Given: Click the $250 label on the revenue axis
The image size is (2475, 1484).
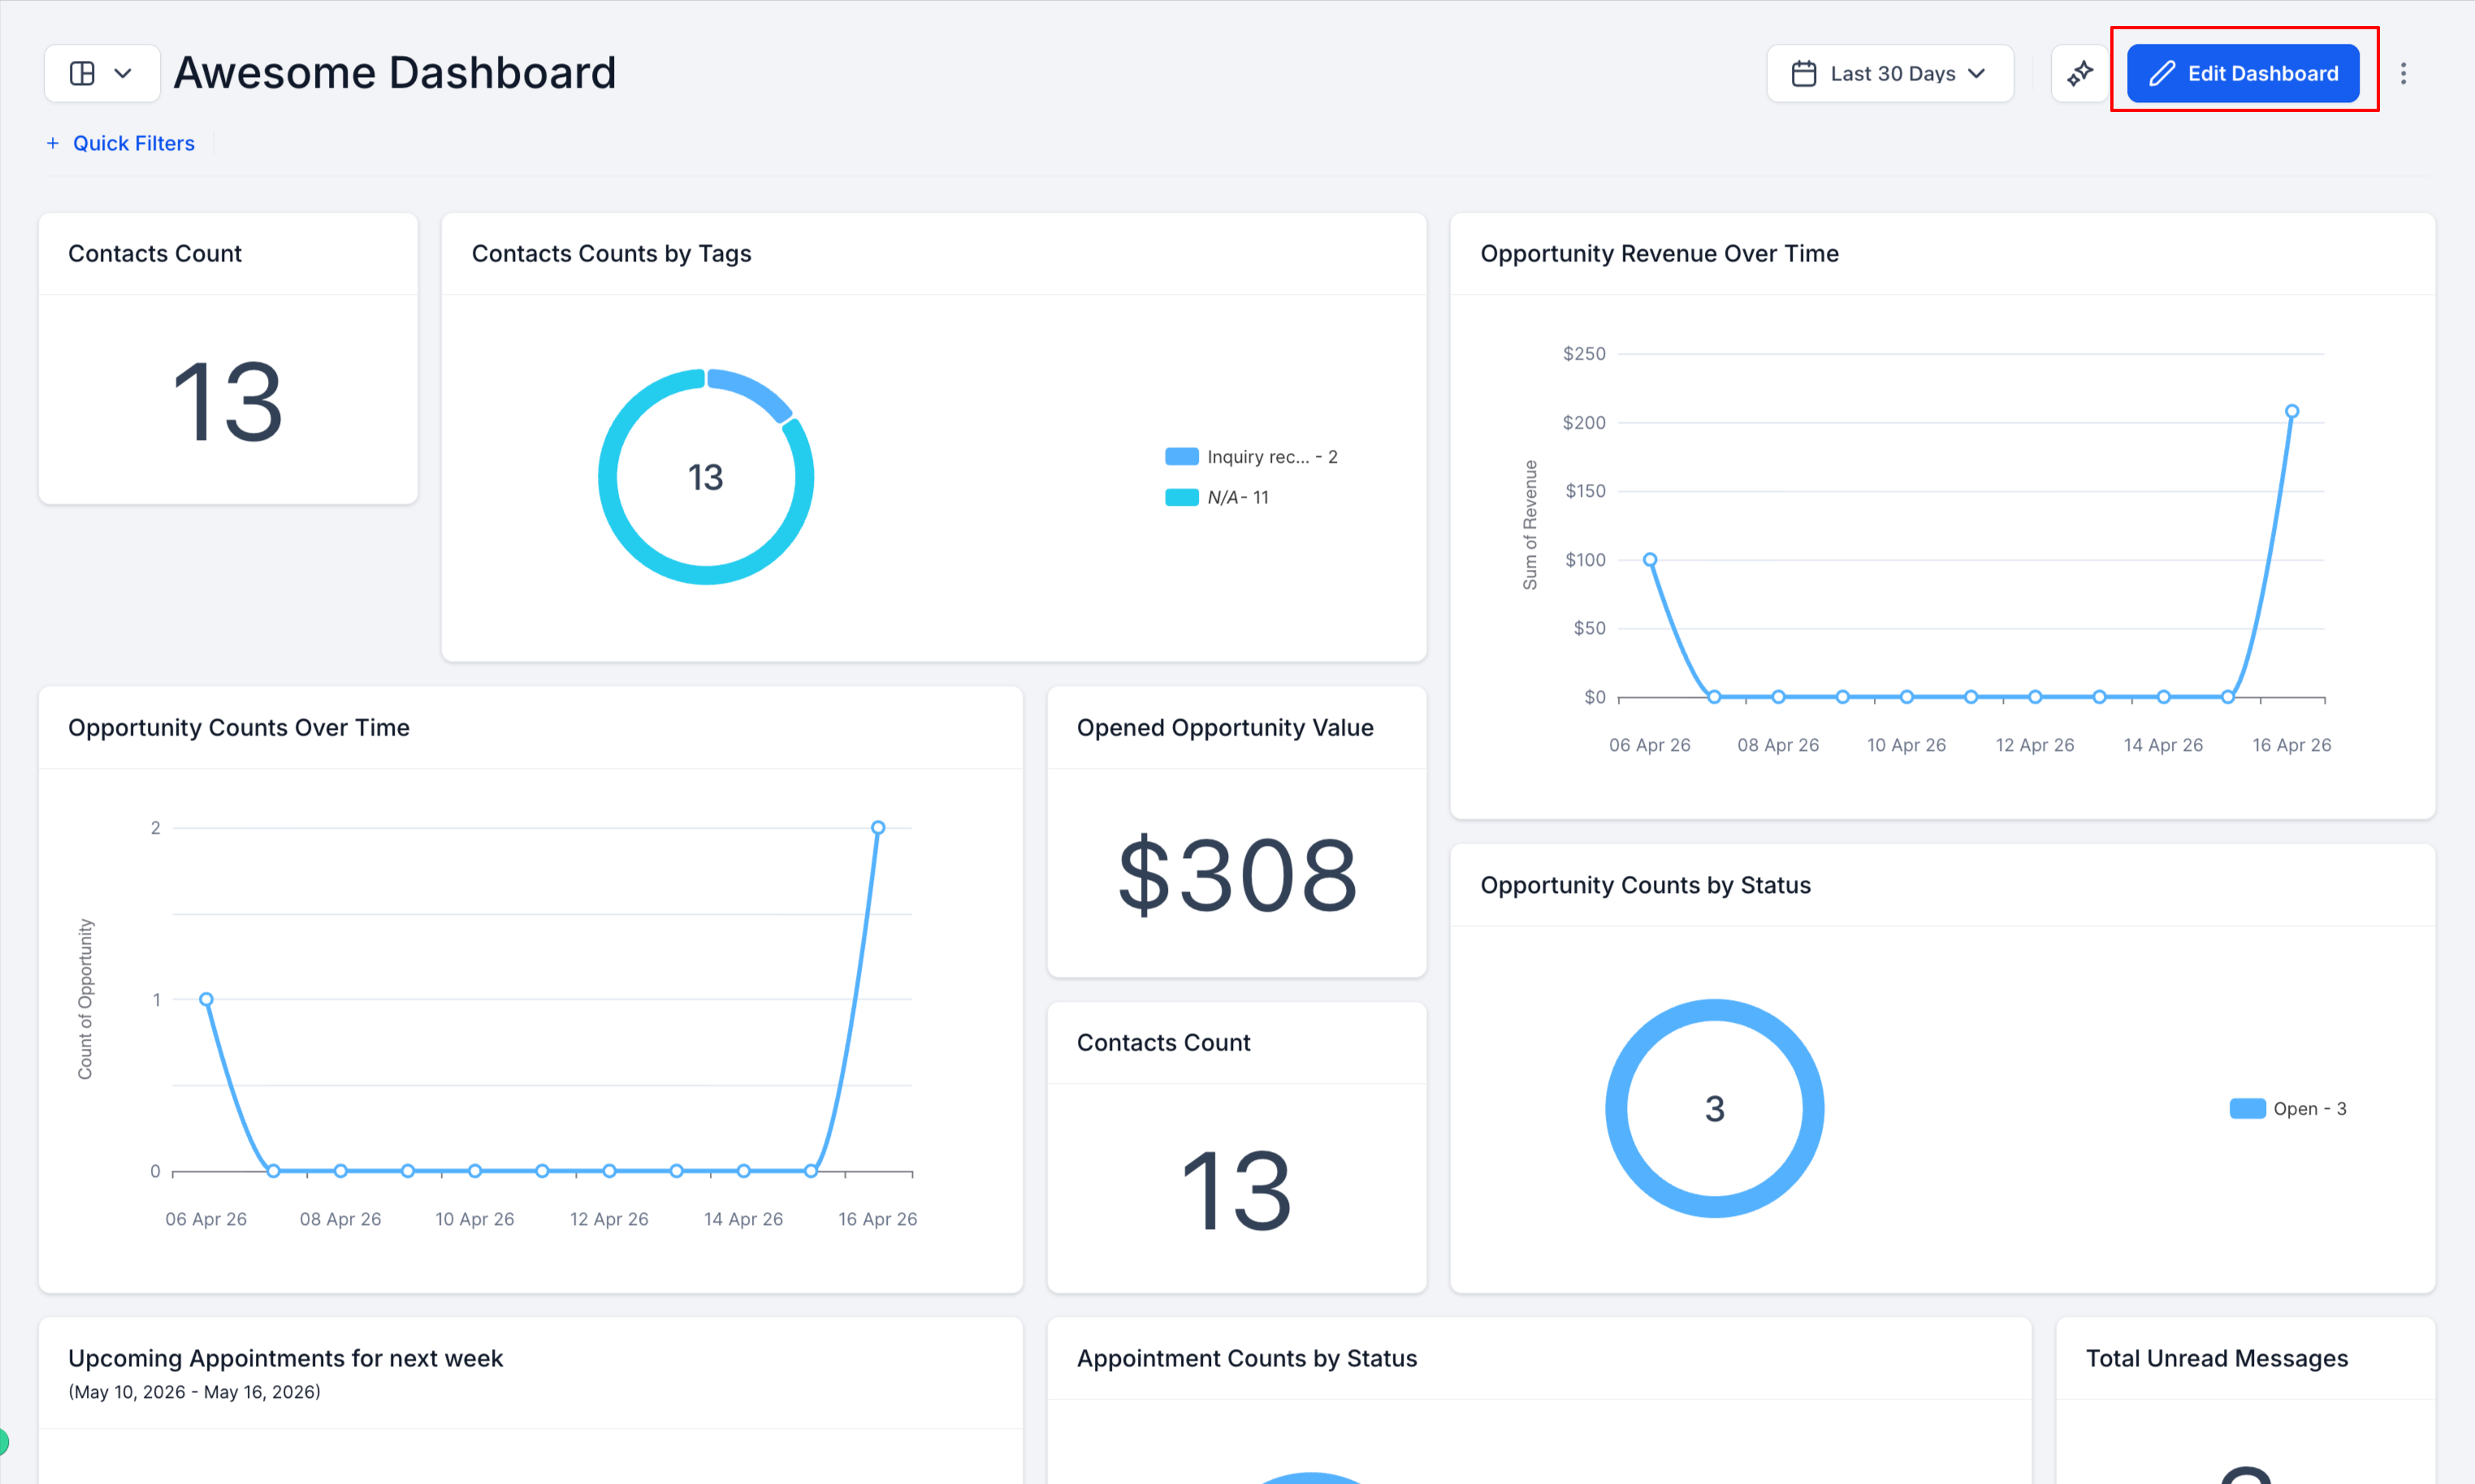Looking at the screenshot, I should pyautogui.click(x=1585, y=354).
